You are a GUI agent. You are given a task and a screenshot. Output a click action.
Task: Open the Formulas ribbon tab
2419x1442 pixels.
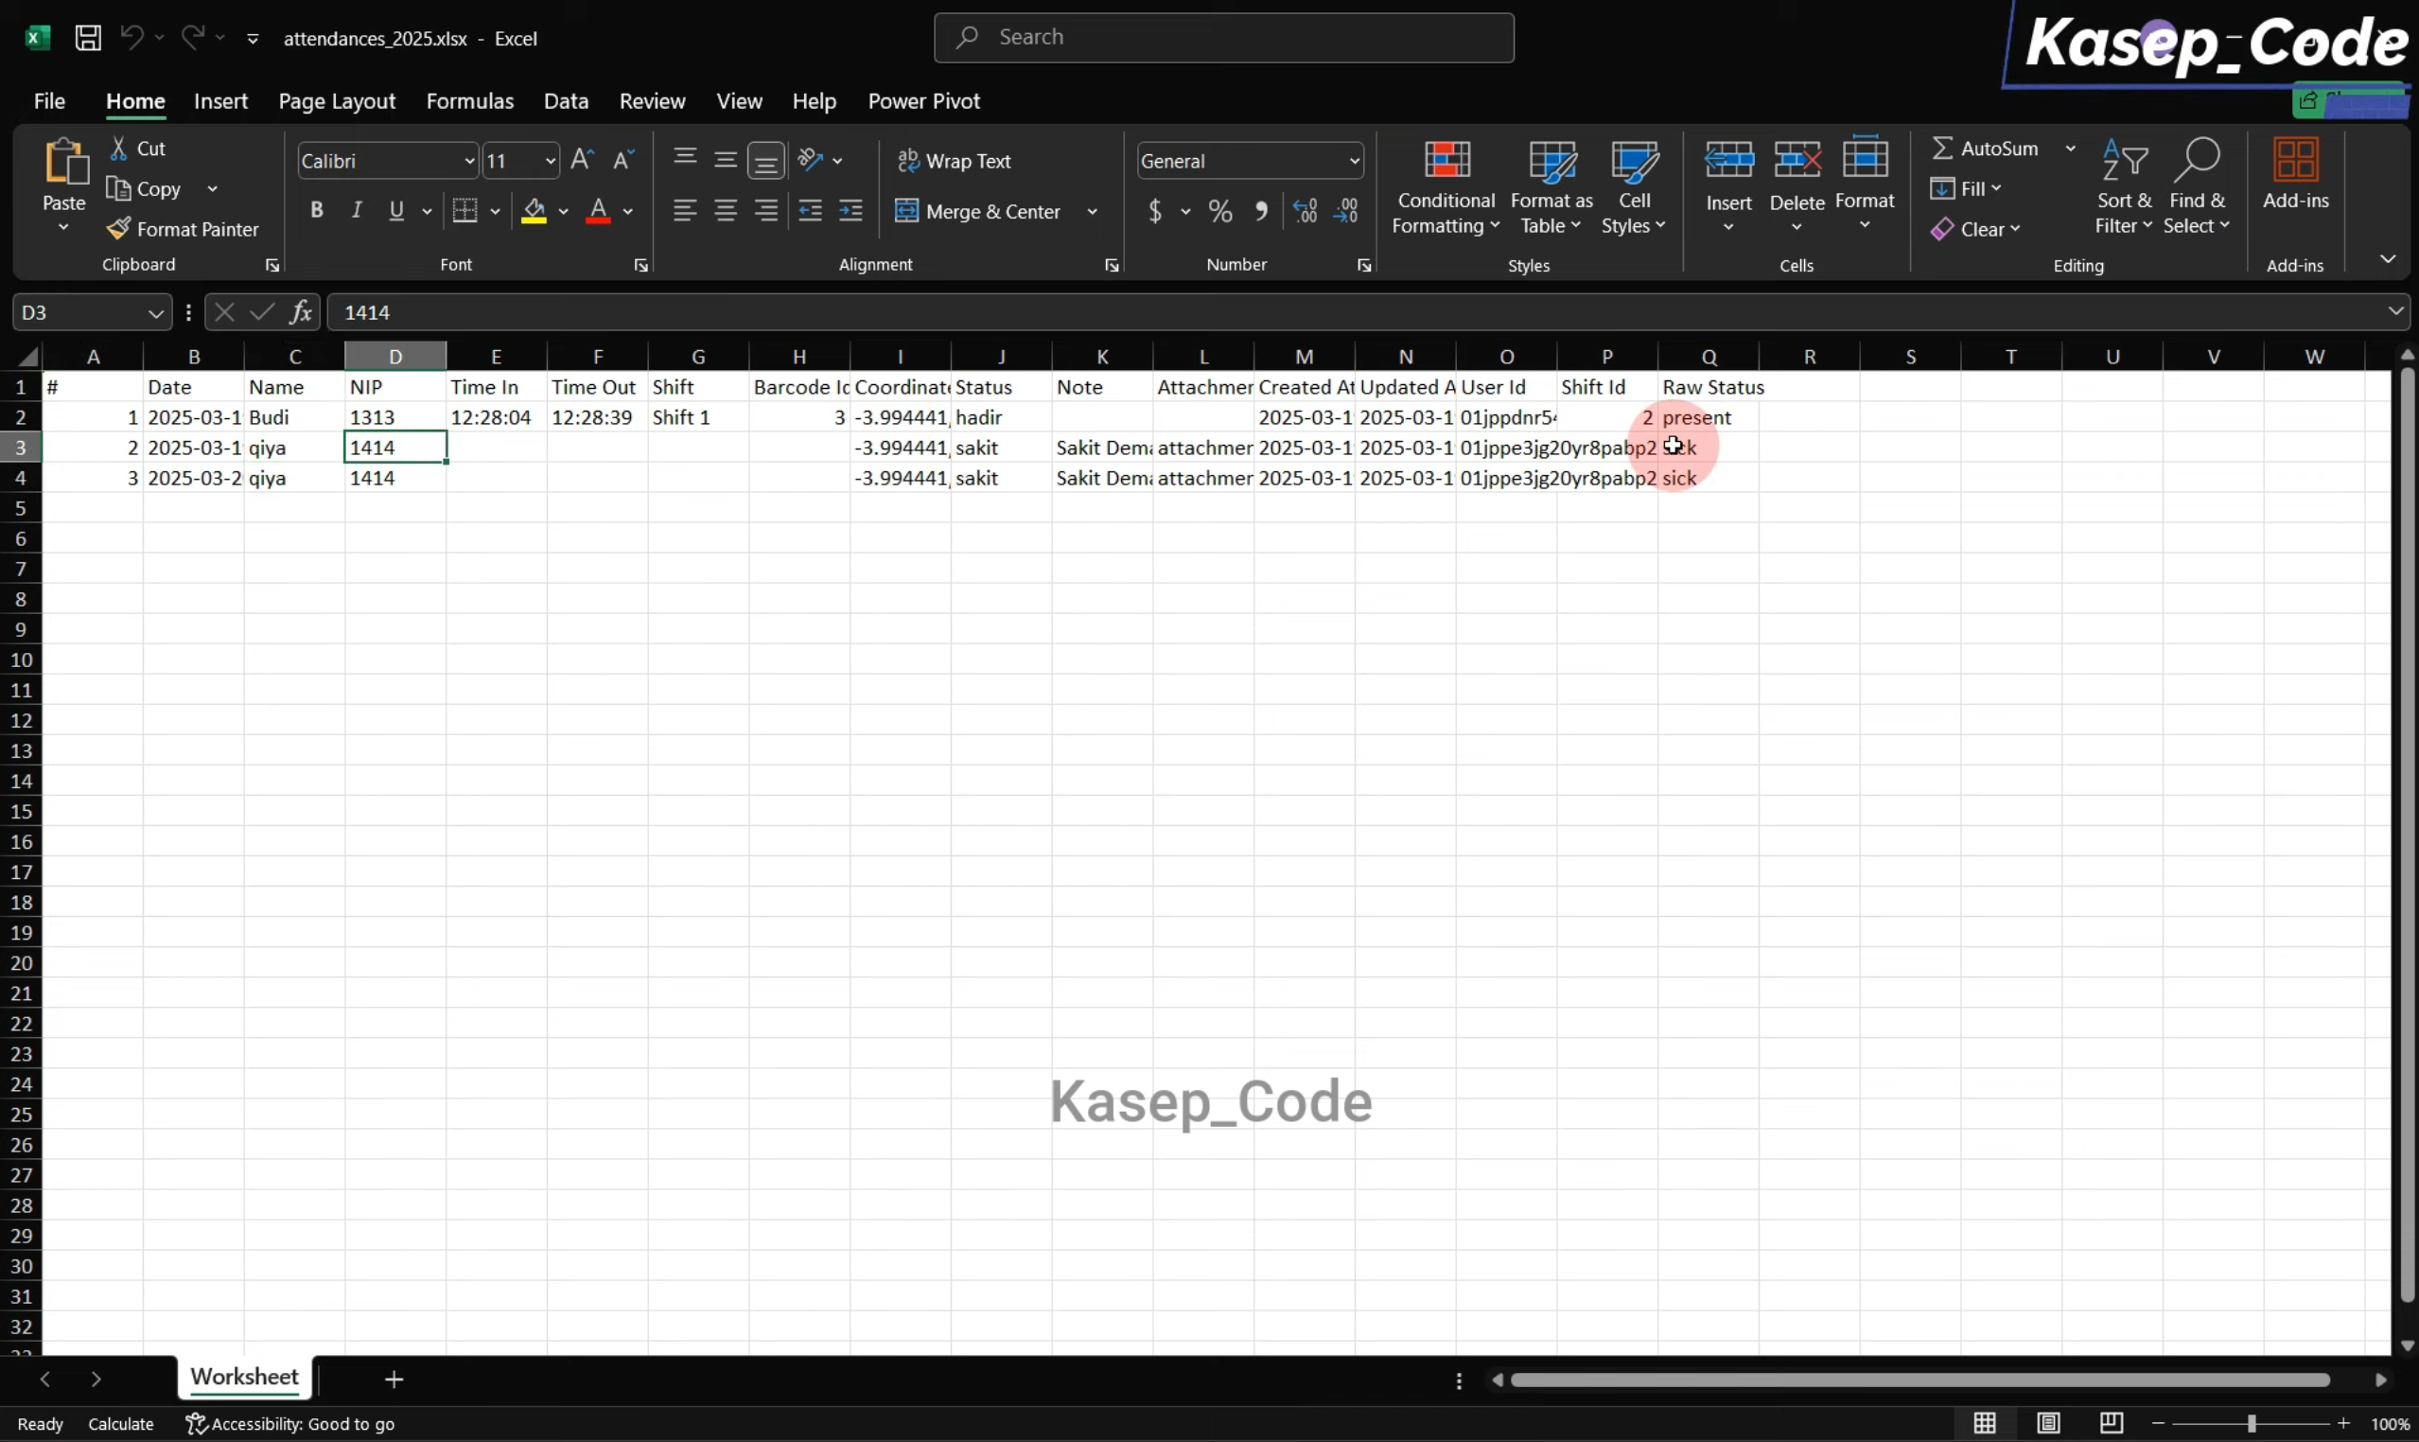(x=469, y=101)
